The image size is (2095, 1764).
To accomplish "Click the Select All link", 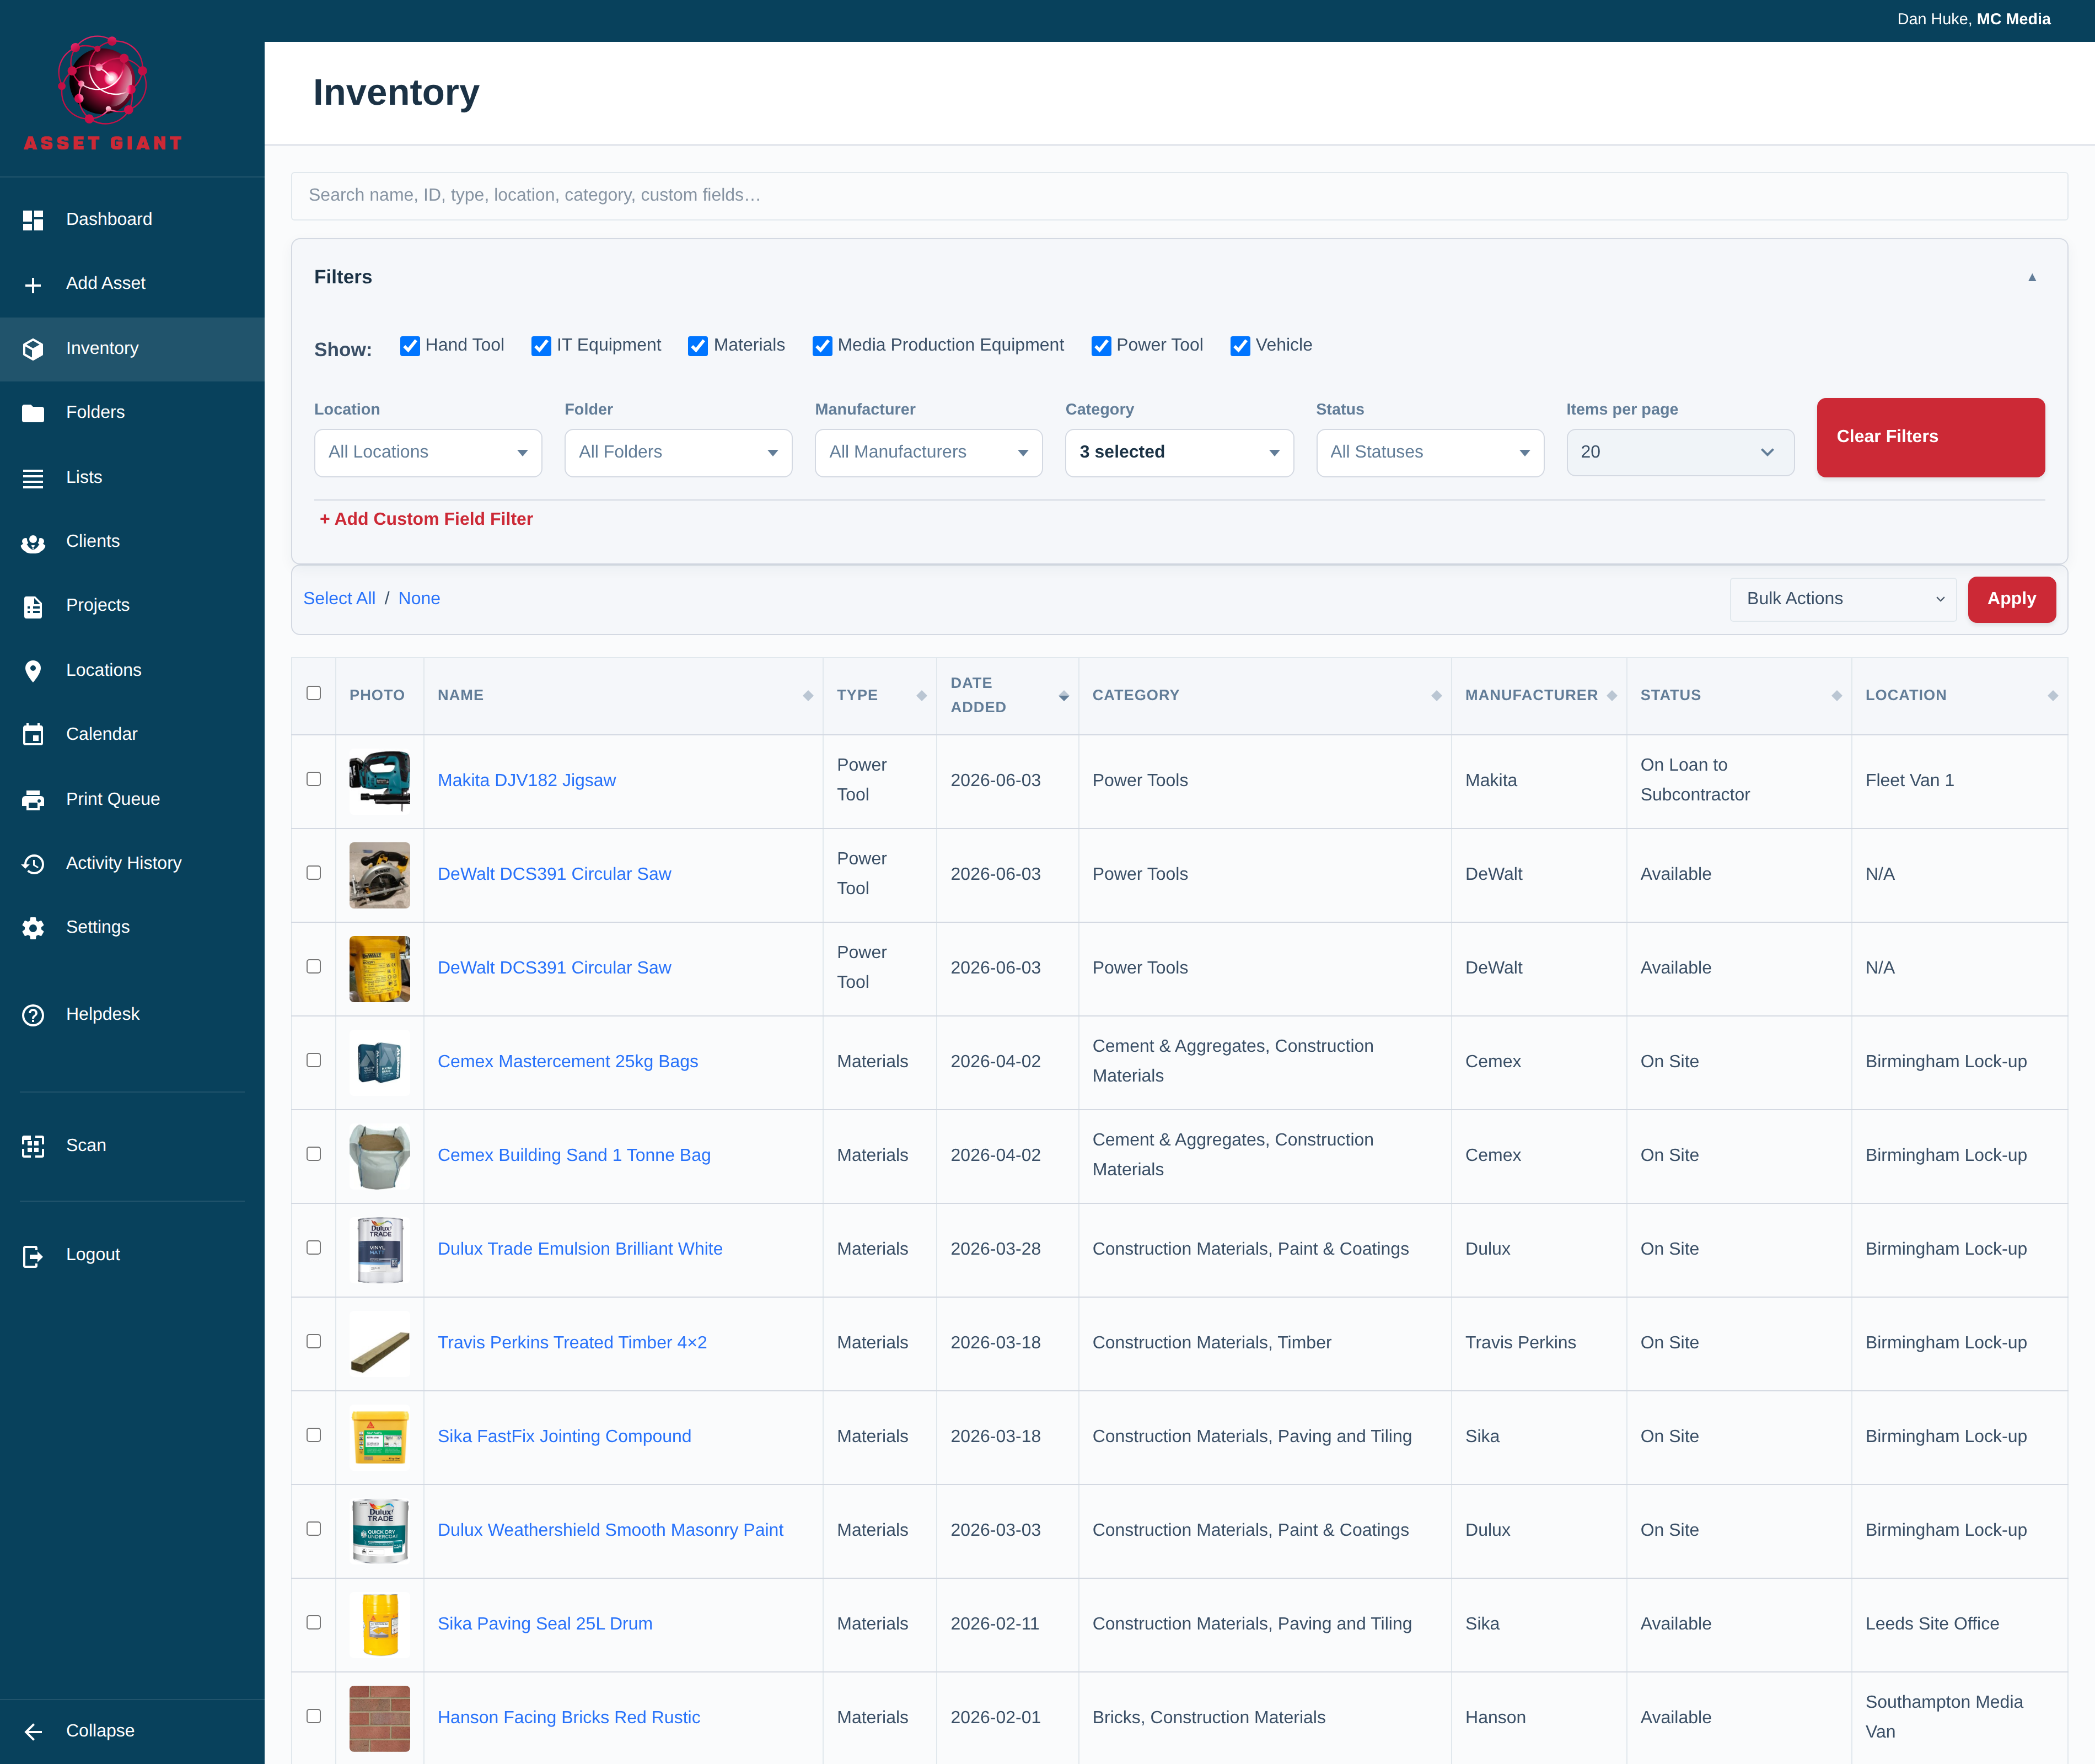I will coord(339,599).
